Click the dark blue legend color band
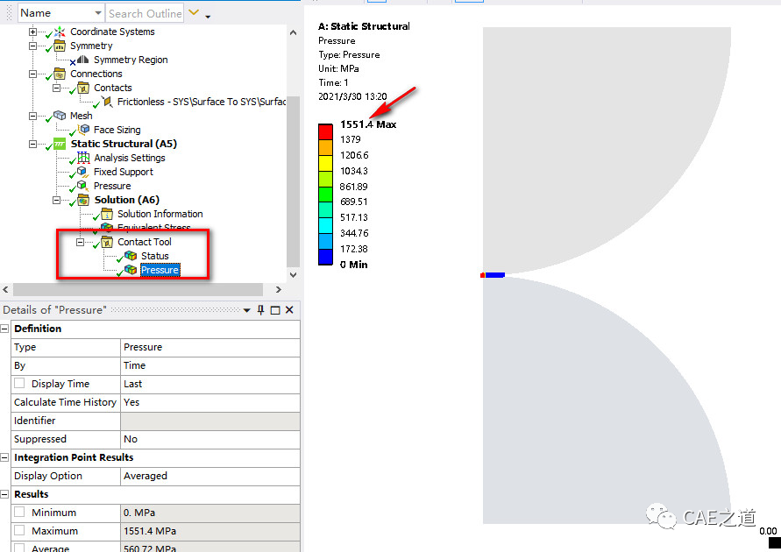781x552 pixels. tap(325, 257)
